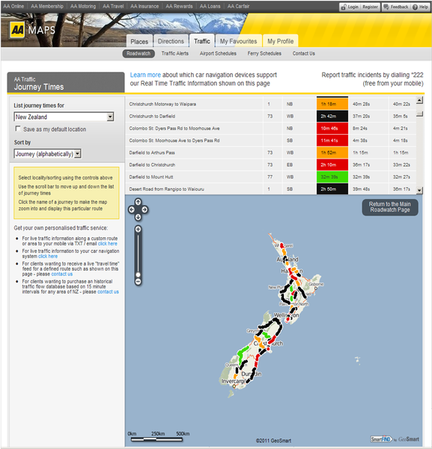The image size is (432, 449).
Task: Open Airport Schedules submenu
Action: tap(218, 54)
